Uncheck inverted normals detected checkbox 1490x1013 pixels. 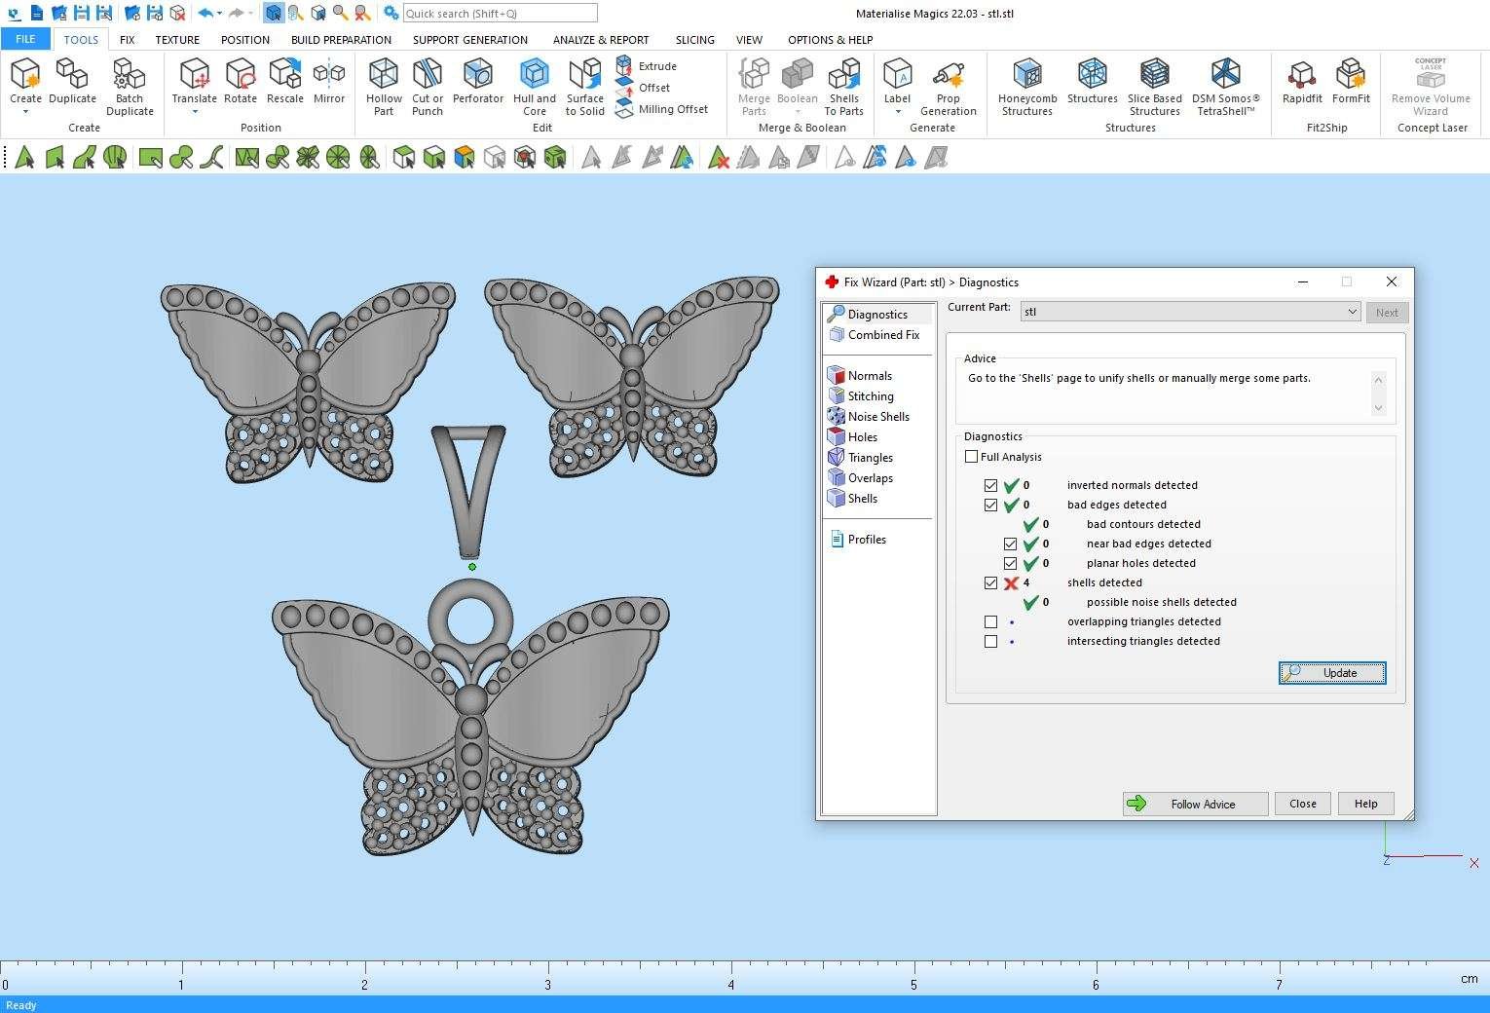pyautogui.click(x=991, y=485)
